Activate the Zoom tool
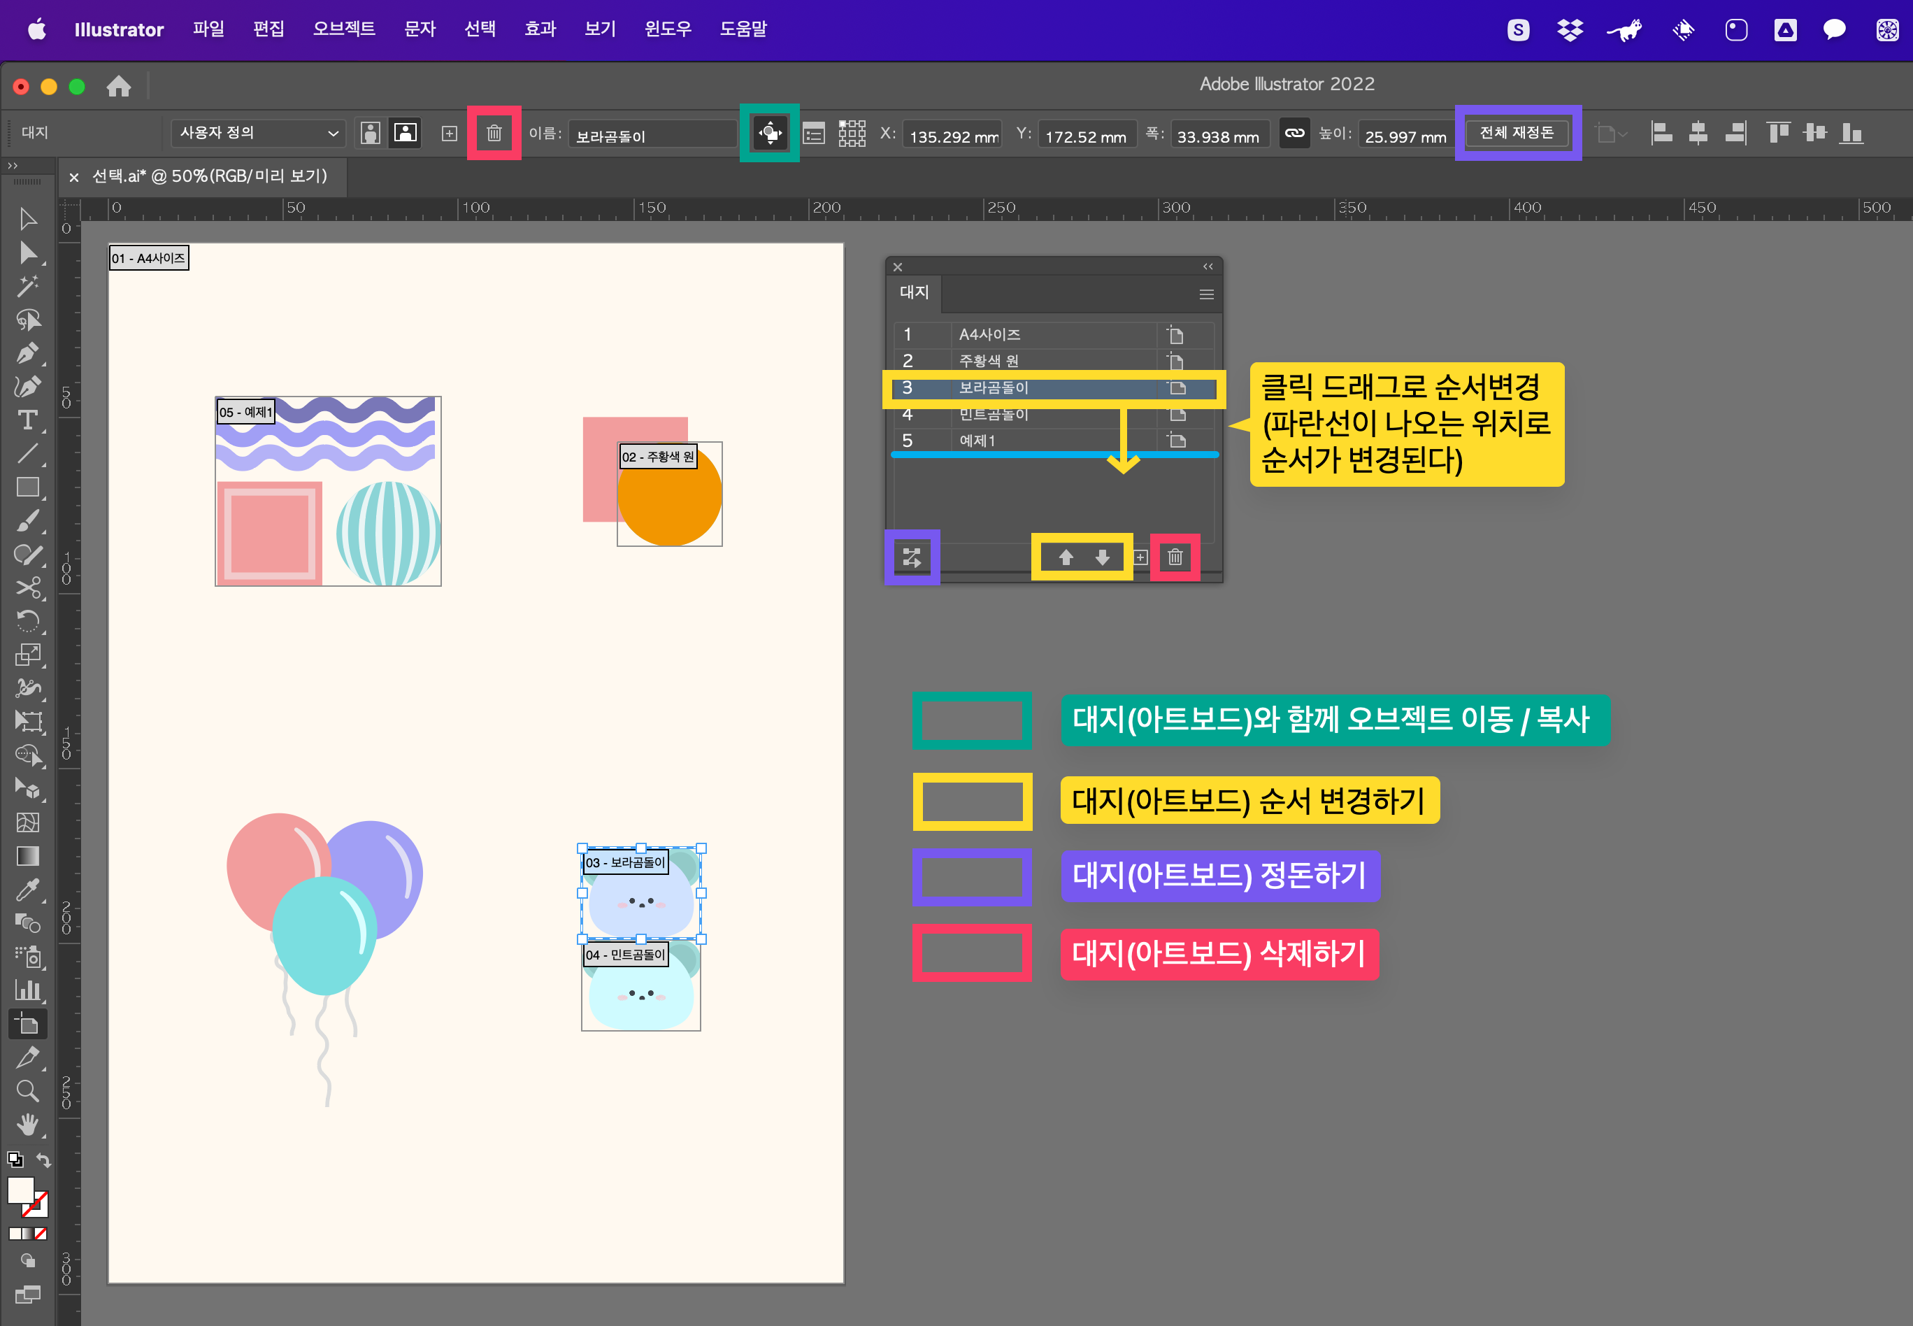 tap(27, 1091)
